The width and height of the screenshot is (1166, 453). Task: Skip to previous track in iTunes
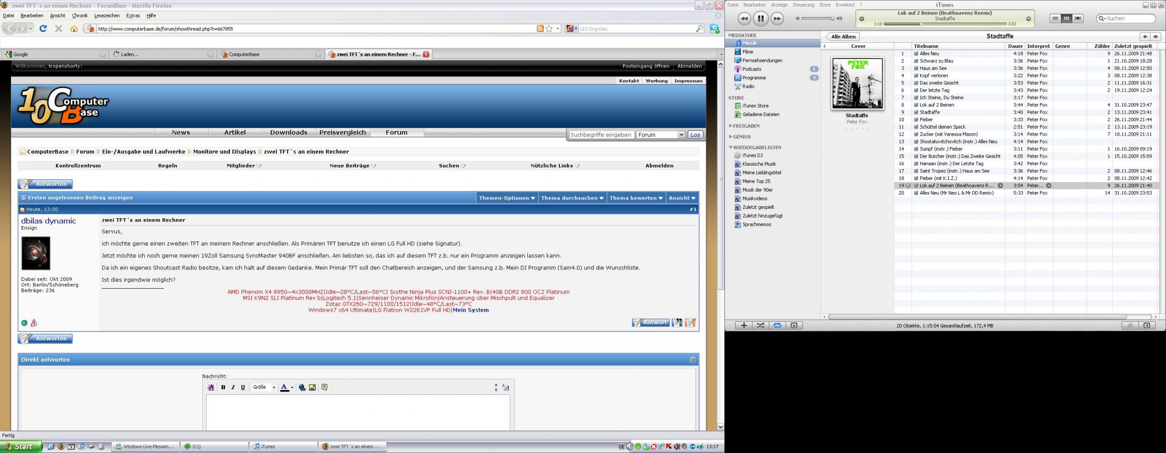pos(744,19)
